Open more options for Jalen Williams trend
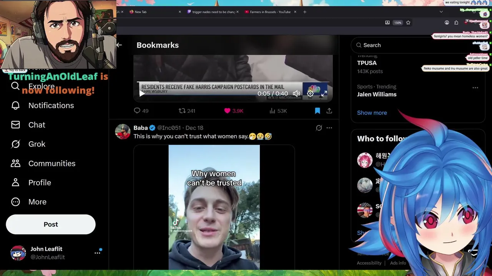Screen dimensions: 492x276 click(475, 87)
